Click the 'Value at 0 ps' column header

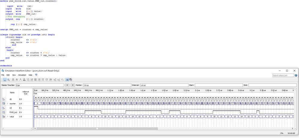pyautogui.click(x=25, y=92)
